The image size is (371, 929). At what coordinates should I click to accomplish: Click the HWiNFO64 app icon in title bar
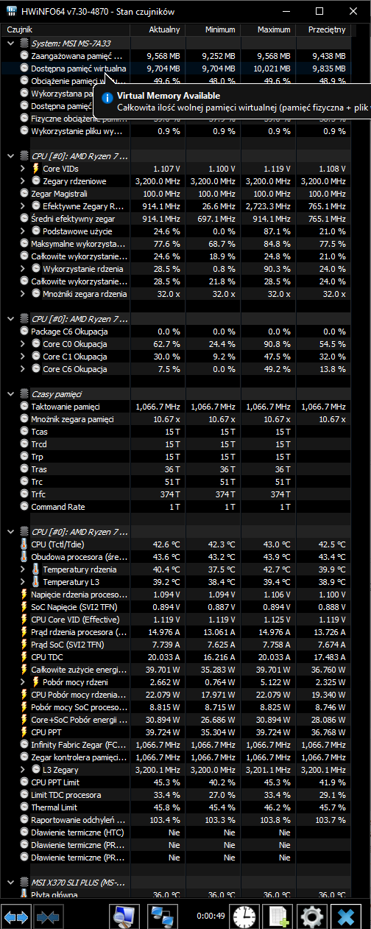point(13,11)
